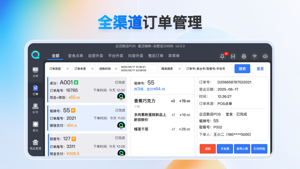Expand the 订单来源 dropdown

click(84, 69)
